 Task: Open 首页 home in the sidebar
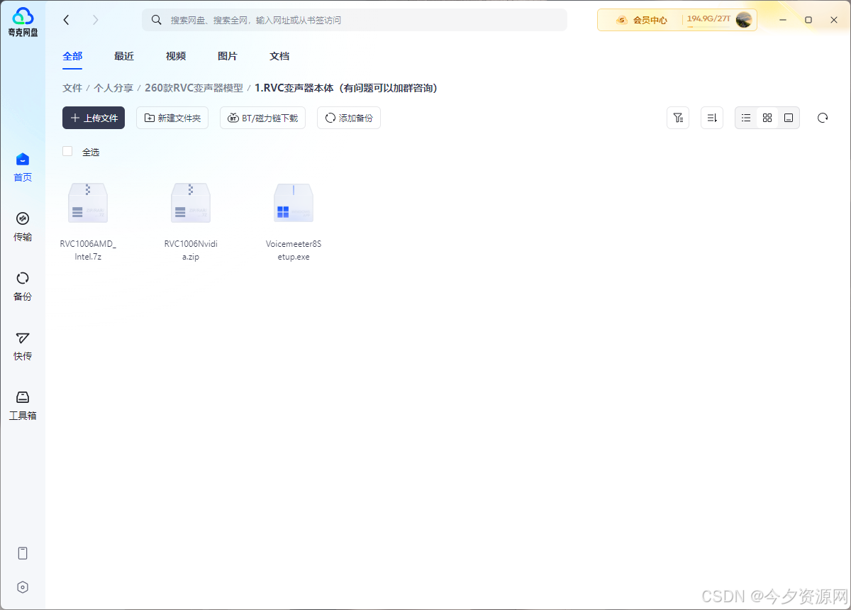pyautogui.click(x=23, y=167)
